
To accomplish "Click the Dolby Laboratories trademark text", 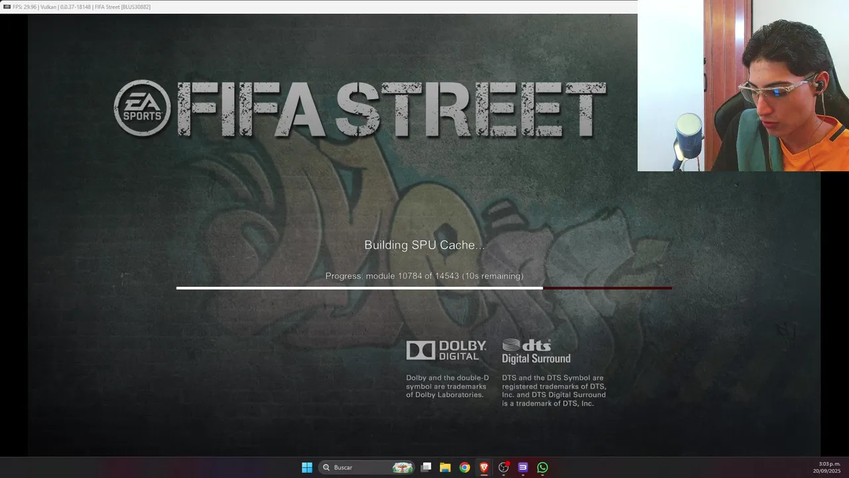I will coord(447,386).
